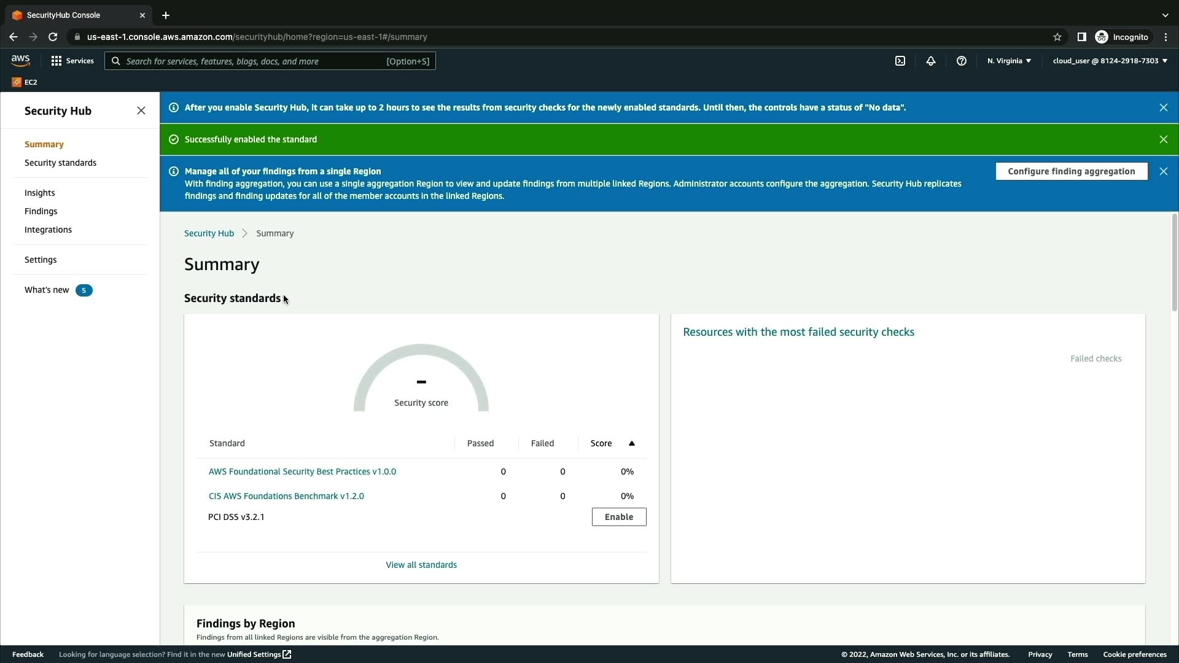The height and width of the screenshot is (663, 1179).
Task: Open the notifications bell icon
Action: pyautogui.click(x=931, y=61)
